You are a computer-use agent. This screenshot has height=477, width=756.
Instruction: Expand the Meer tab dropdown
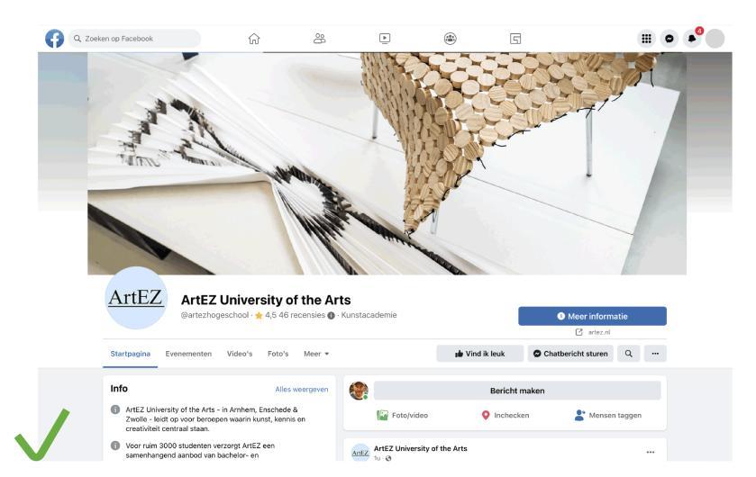pyautogui.click(x=316, y=354)
